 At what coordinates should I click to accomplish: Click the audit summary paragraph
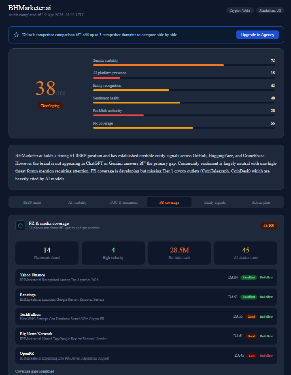pos(146,167)
